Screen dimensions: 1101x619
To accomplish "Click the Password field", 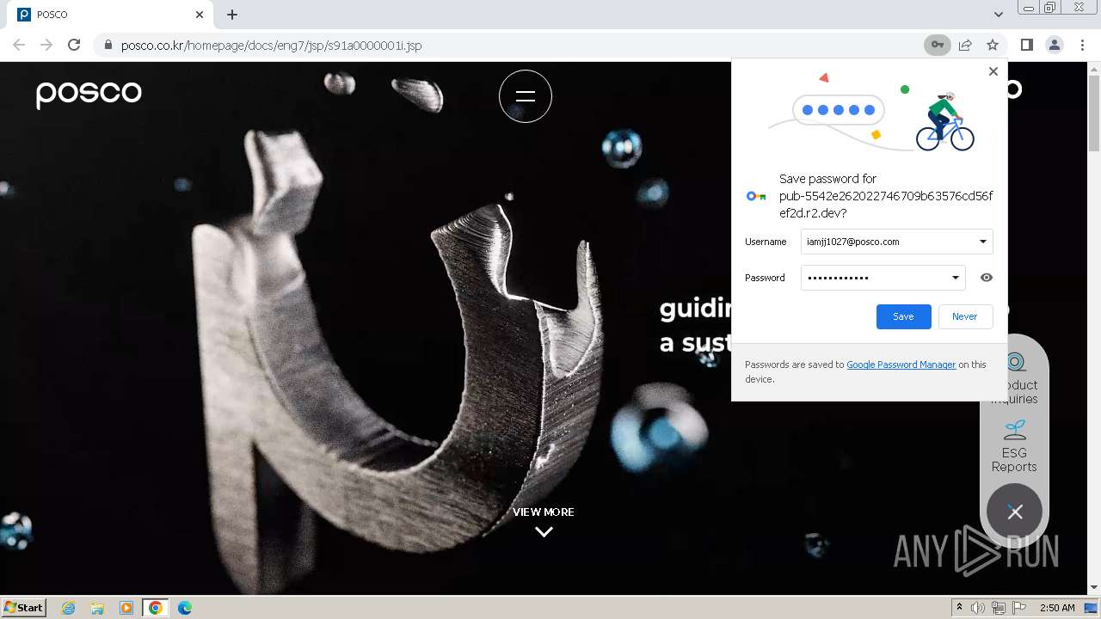I will [883, 278].
